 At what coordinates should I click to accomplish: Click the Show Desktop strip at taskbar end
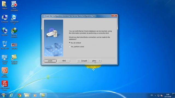(x=174, y=96)
